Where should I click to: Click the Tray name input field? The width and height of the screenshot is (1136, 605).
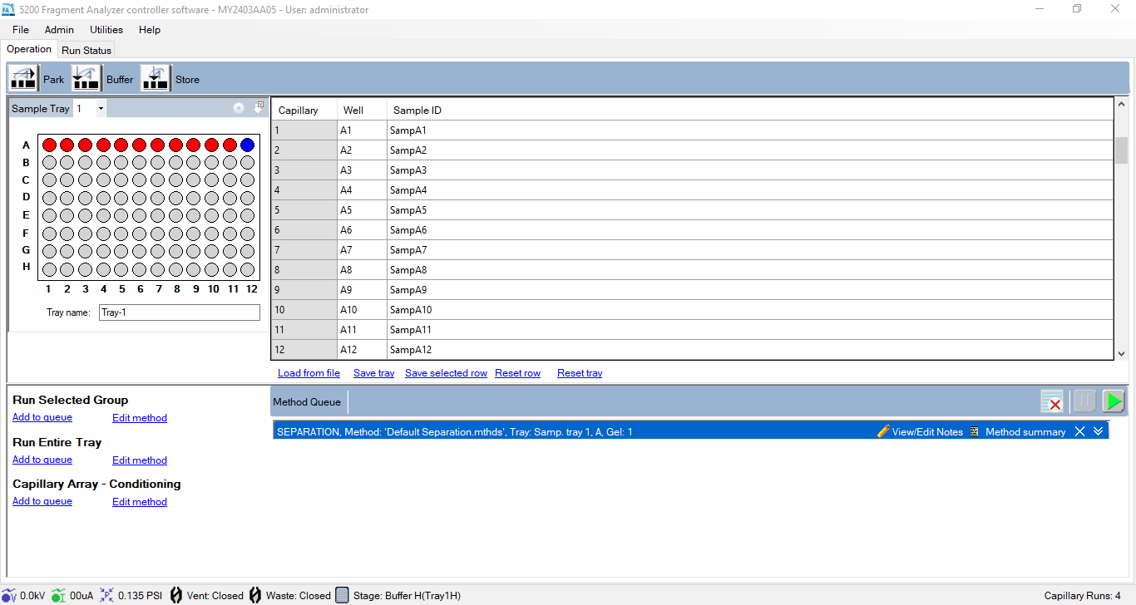point(179,312)
